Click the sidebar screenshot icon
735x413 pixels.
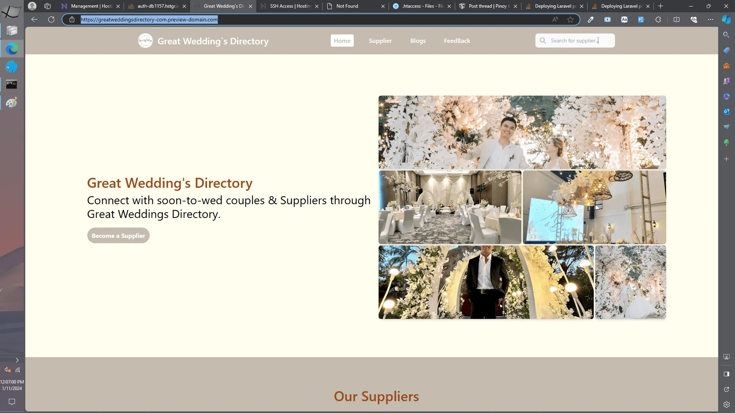726,357
